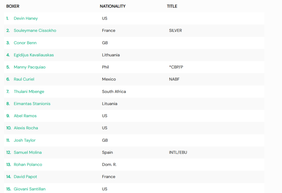
Task: Open Devin Haney's boxer profile link
Action: click(26, 19)
